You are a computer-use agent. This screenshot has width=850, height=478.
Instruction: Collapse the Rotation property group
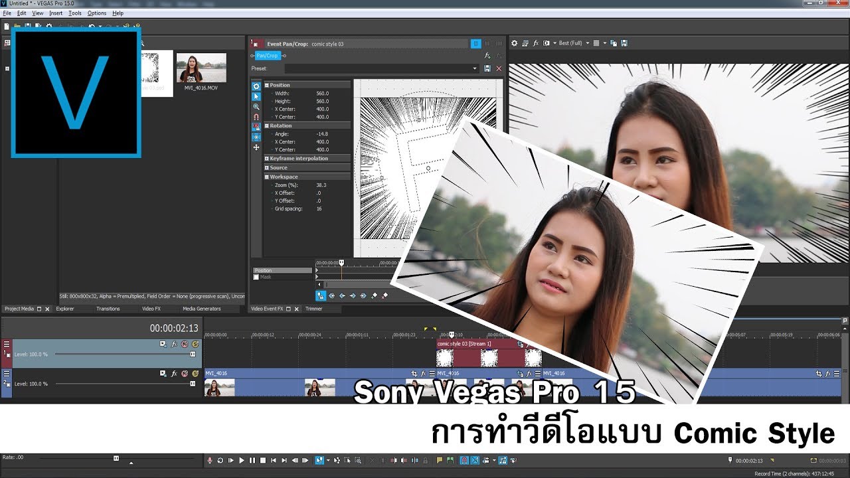pyautogui.click(x=267, y=125)
